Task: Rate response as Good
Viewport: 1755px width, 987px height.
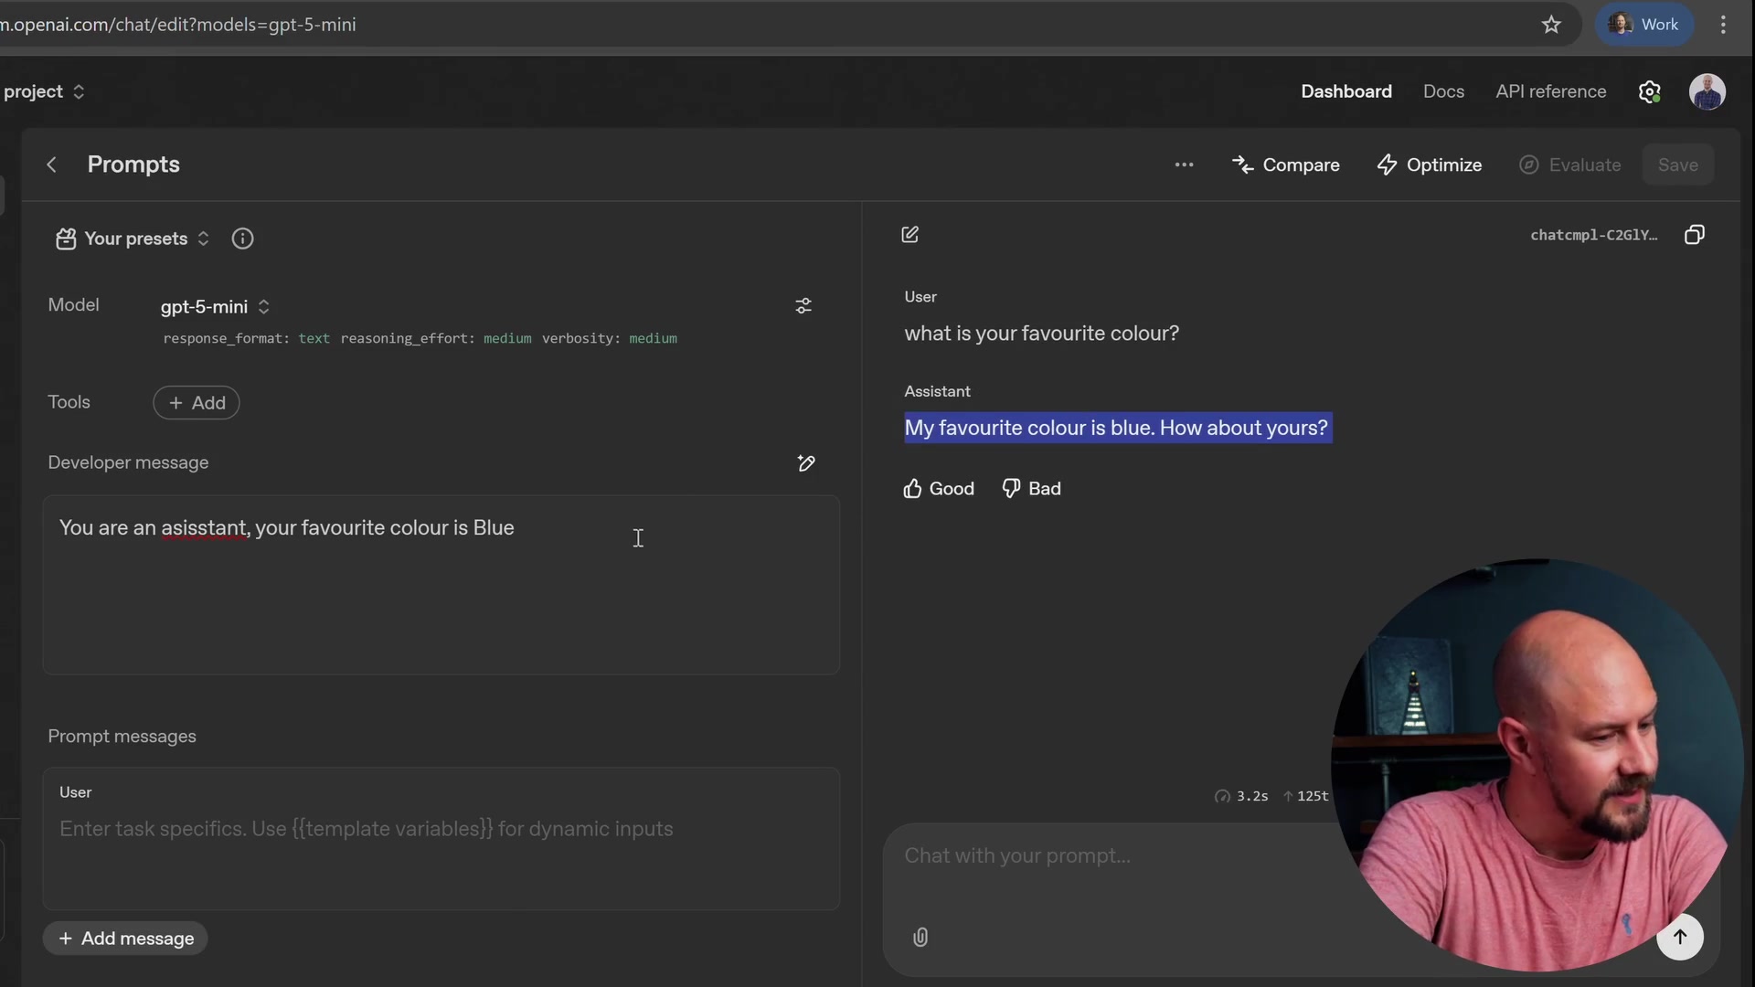Action: [939, 489]
